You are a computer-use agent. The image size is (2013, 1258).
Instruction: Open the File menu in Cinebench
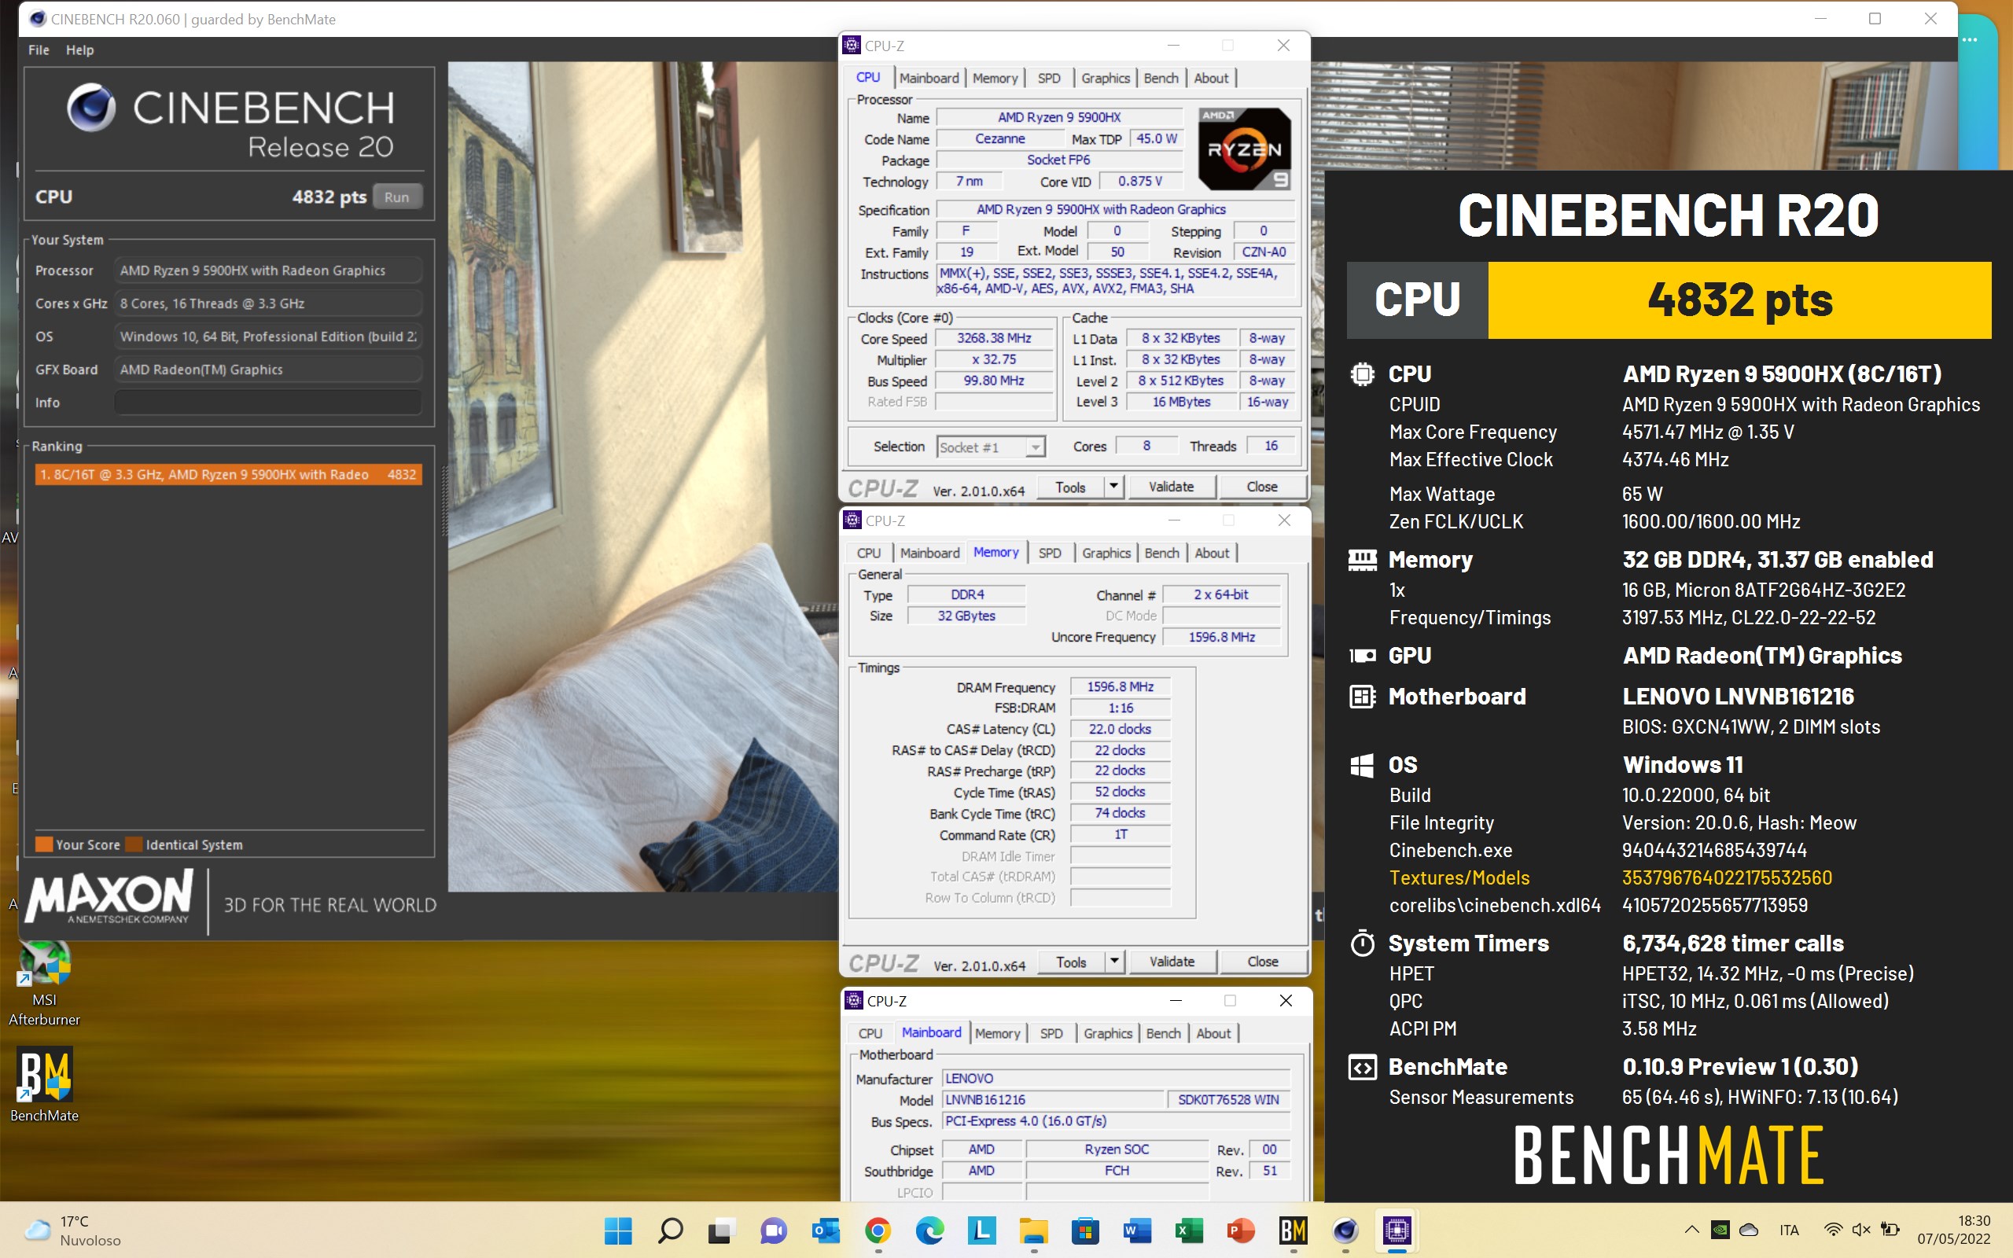[39, 50]
